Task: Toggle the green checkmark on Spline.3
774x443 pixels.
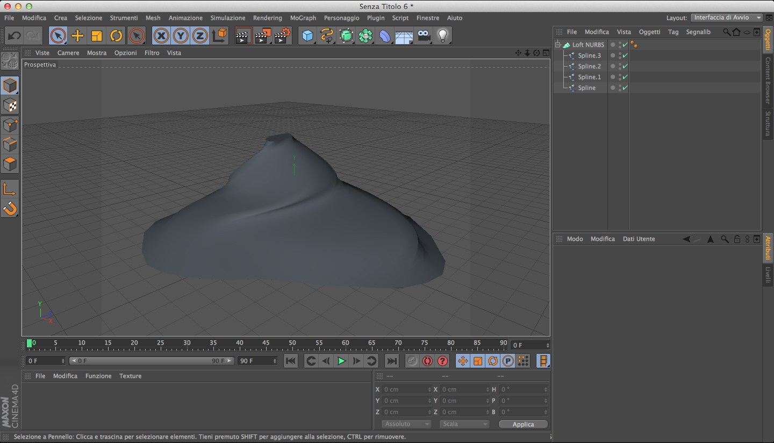Action: pyautogui.click(x=625, y=55)
